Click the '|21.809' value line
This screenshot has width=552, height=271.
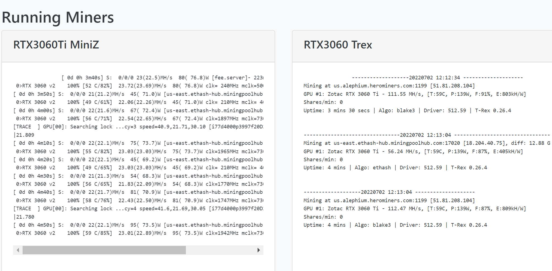point(24,135)
